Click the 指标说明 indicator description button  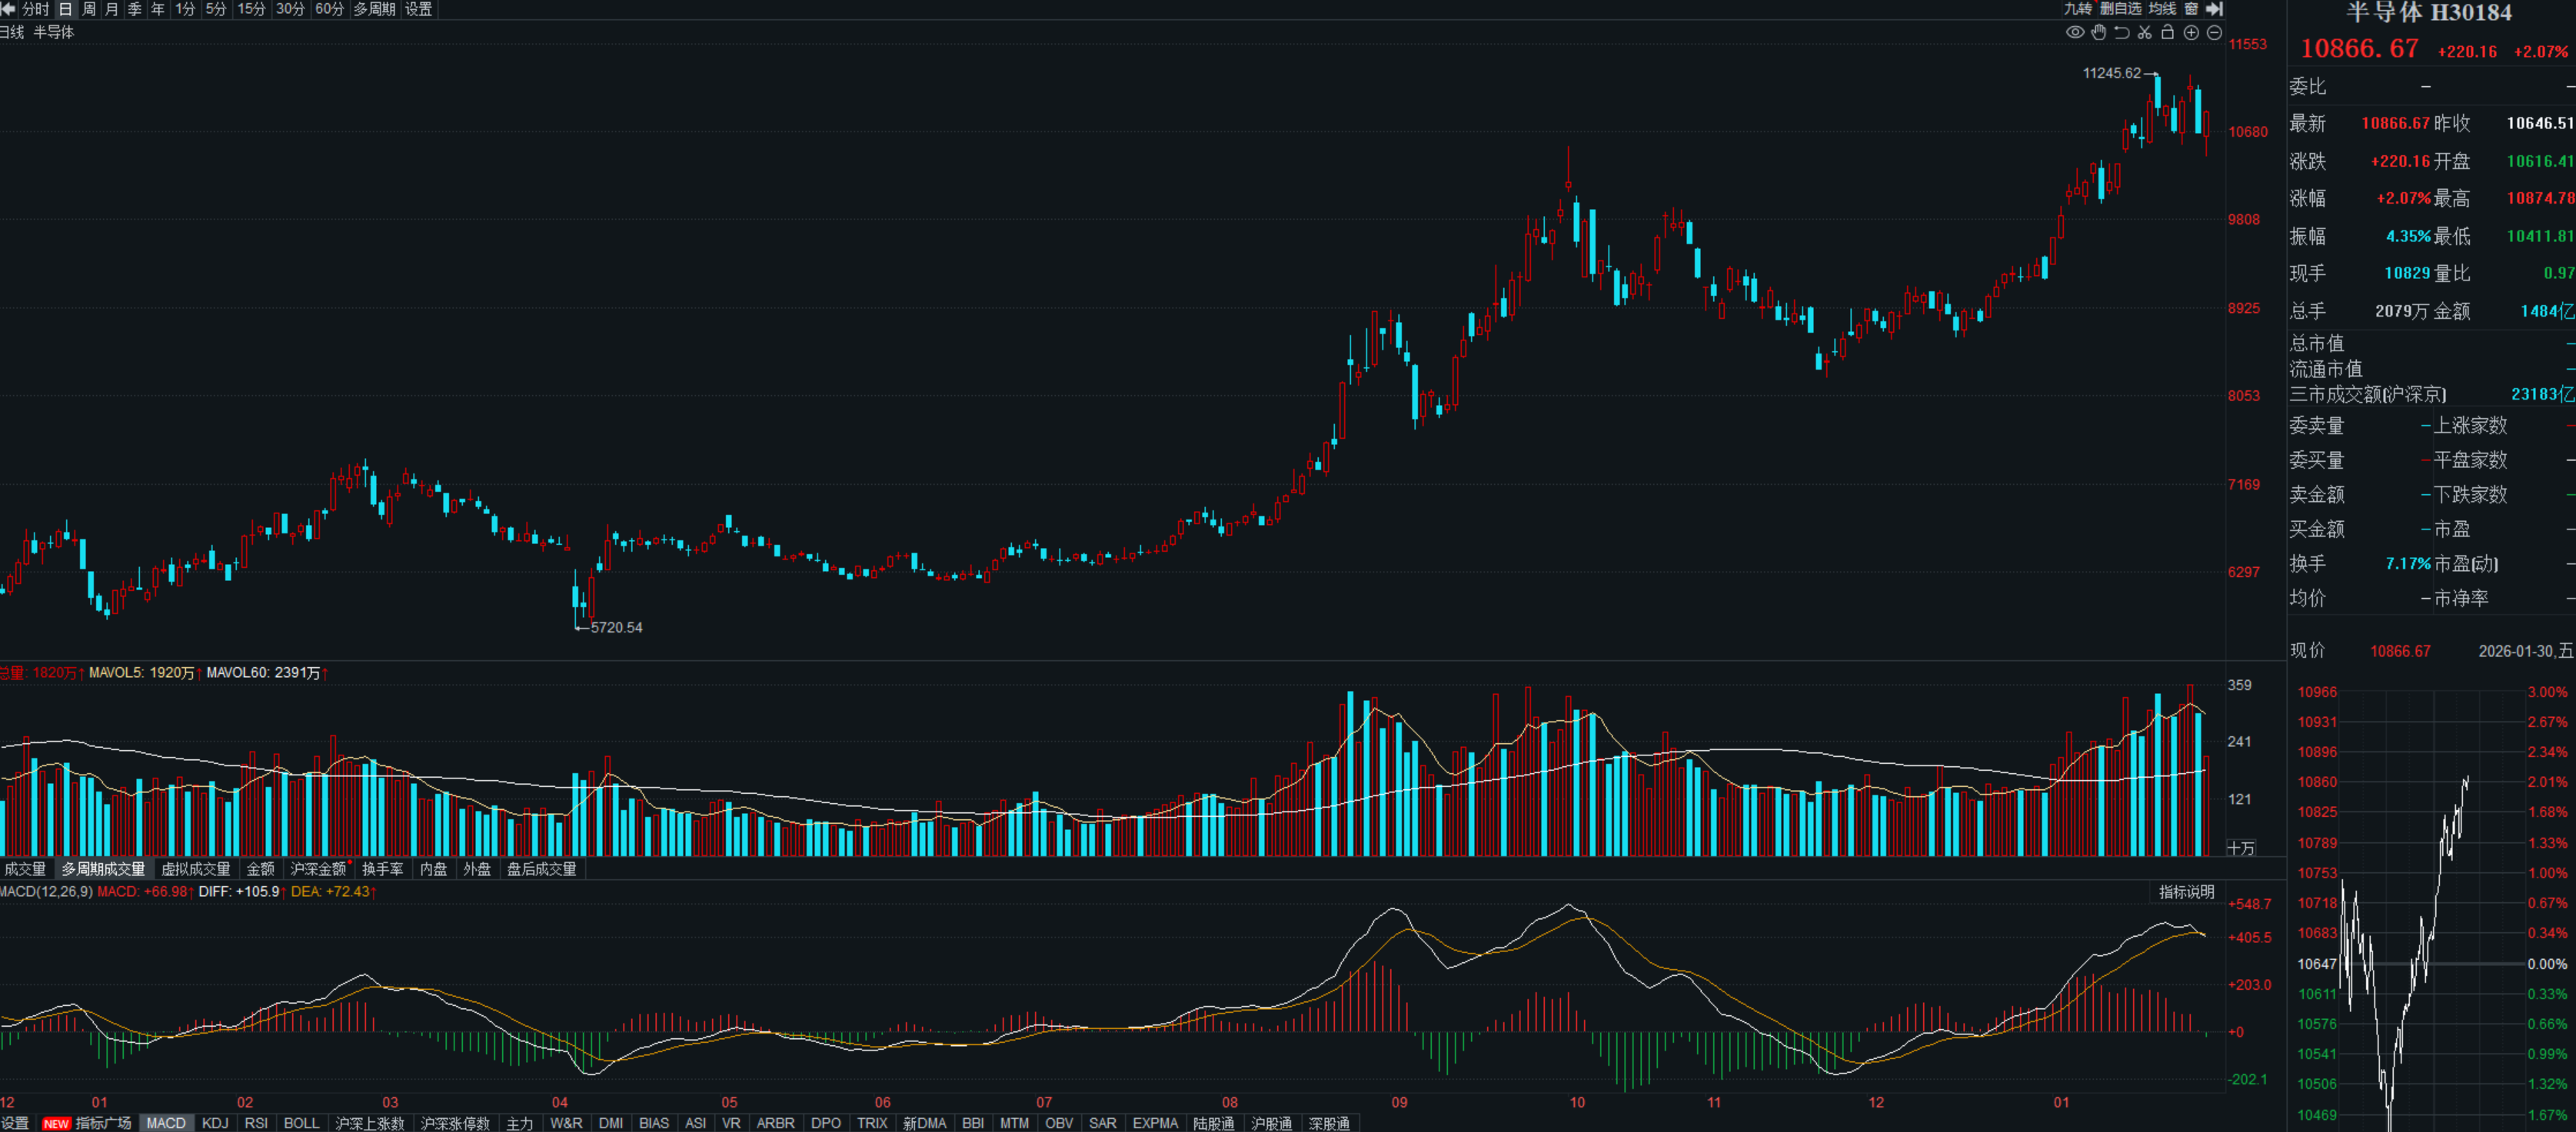tap(2186, 891)
